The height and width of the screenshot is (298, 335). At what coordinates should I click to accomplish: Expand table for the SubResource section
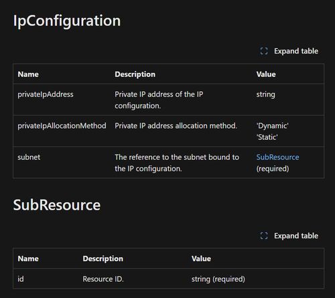(289, 236)
